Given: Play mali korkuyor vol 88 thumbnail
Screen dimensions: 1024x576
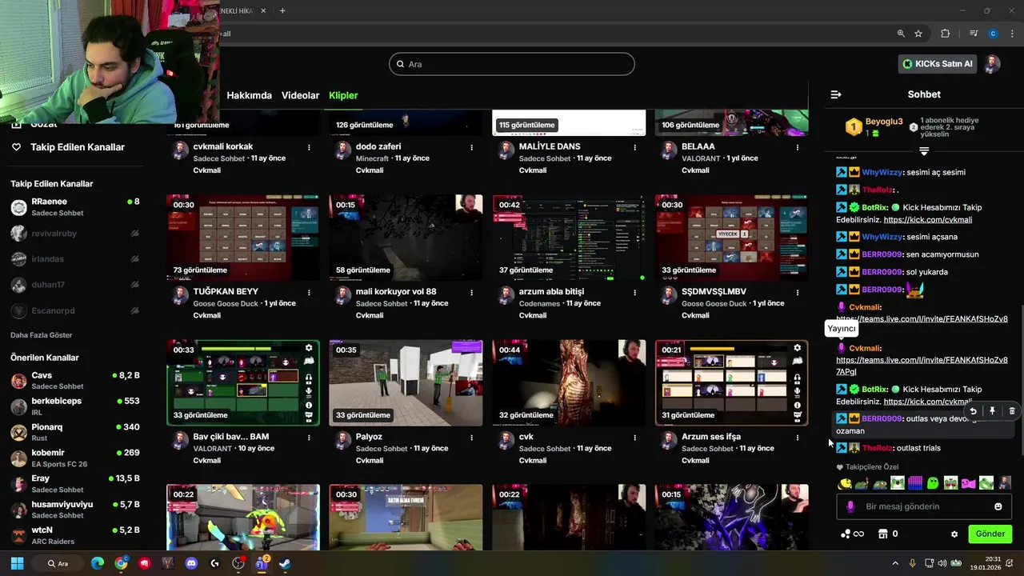Looking at the screenshot, I should click(406, 238).
